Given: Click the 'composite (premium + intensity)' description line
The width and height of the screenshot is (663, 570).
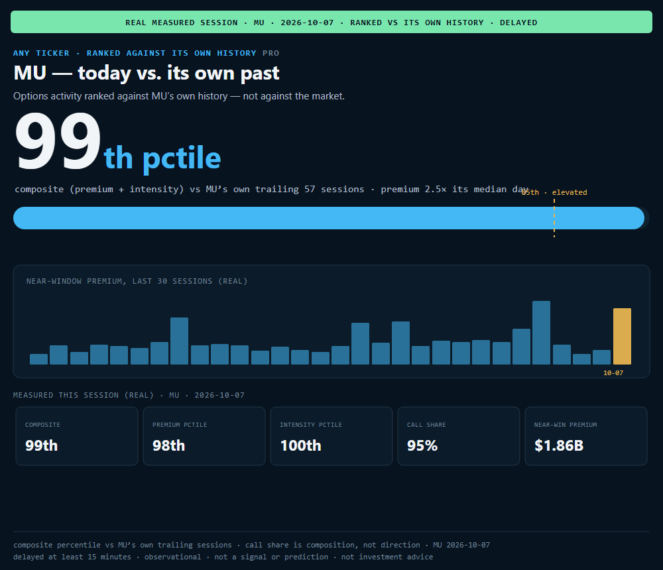Looking at the screenshot, I should [x=271, y=189].
